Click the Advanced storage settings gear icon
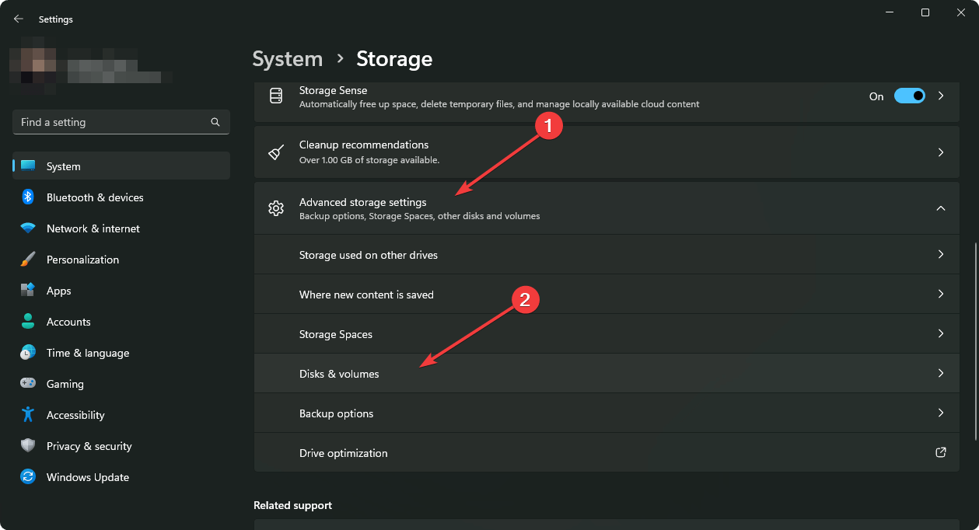979x530 pixels. coord(276,208)
